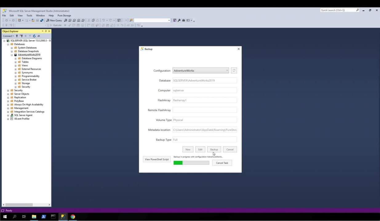Click the Refresh icon in Object Explorer
380x221 pixels.
34,36
